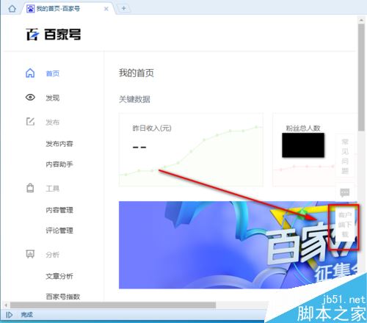Click the 完成 status text
Viewport: 367px width, 323px height.
(x=26, y=315)
